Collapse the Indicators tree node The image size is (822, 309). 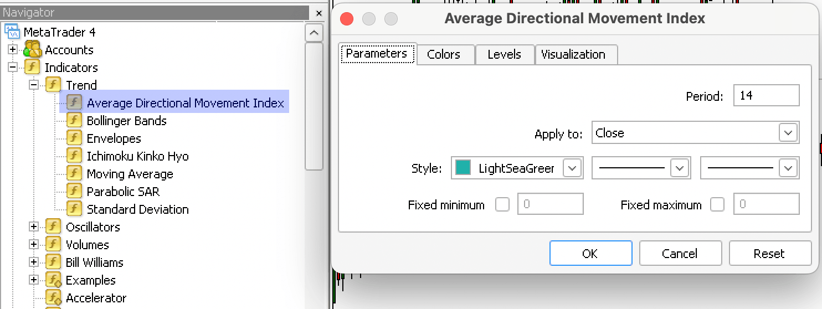tap(13, 68)
